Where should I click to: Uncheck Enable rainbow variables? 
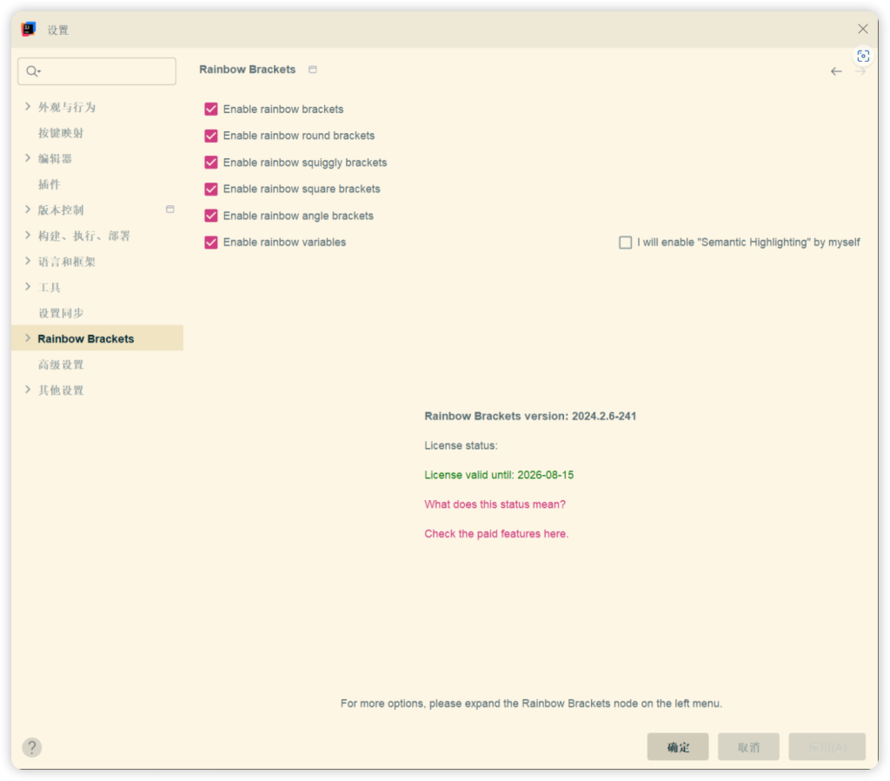(211, 243)
